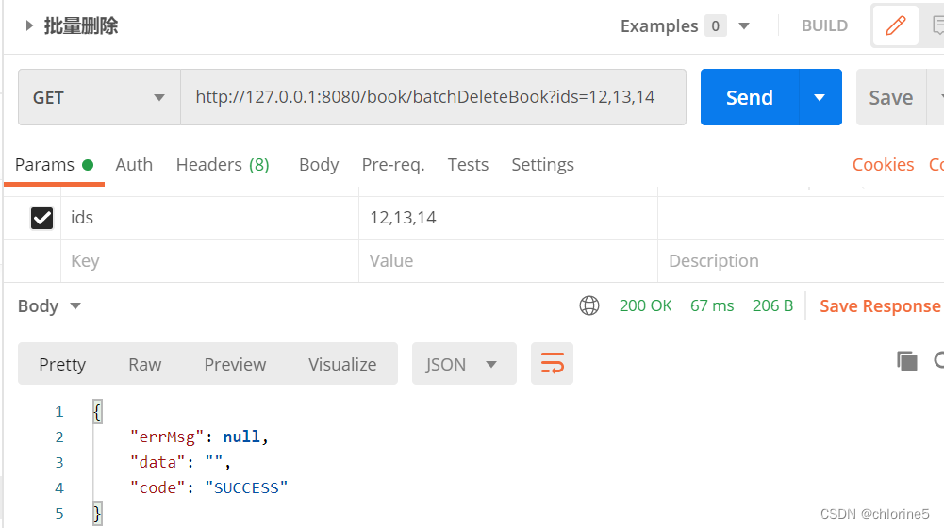Collapse the JSON opening brace on line 1
Viewport: 944px width, 528px height.
click(x=97, y=412)
